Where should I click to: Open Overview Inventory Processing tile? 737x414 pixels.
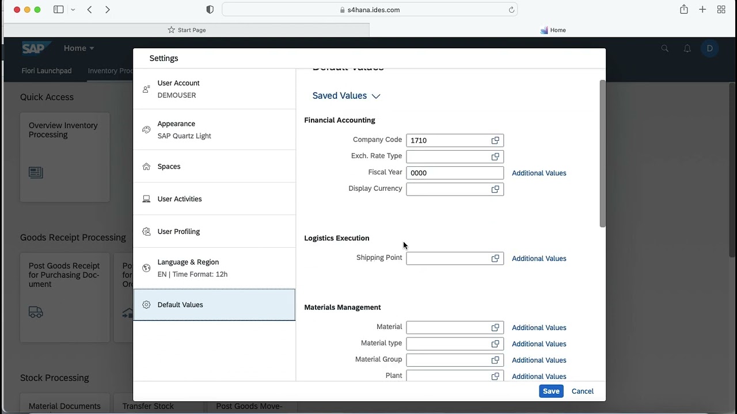65,157
